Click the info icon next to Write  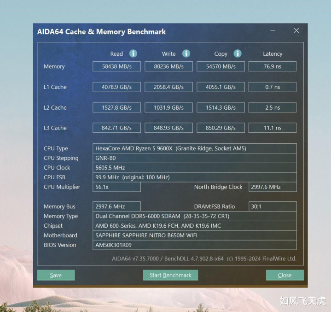coord(186,53)
